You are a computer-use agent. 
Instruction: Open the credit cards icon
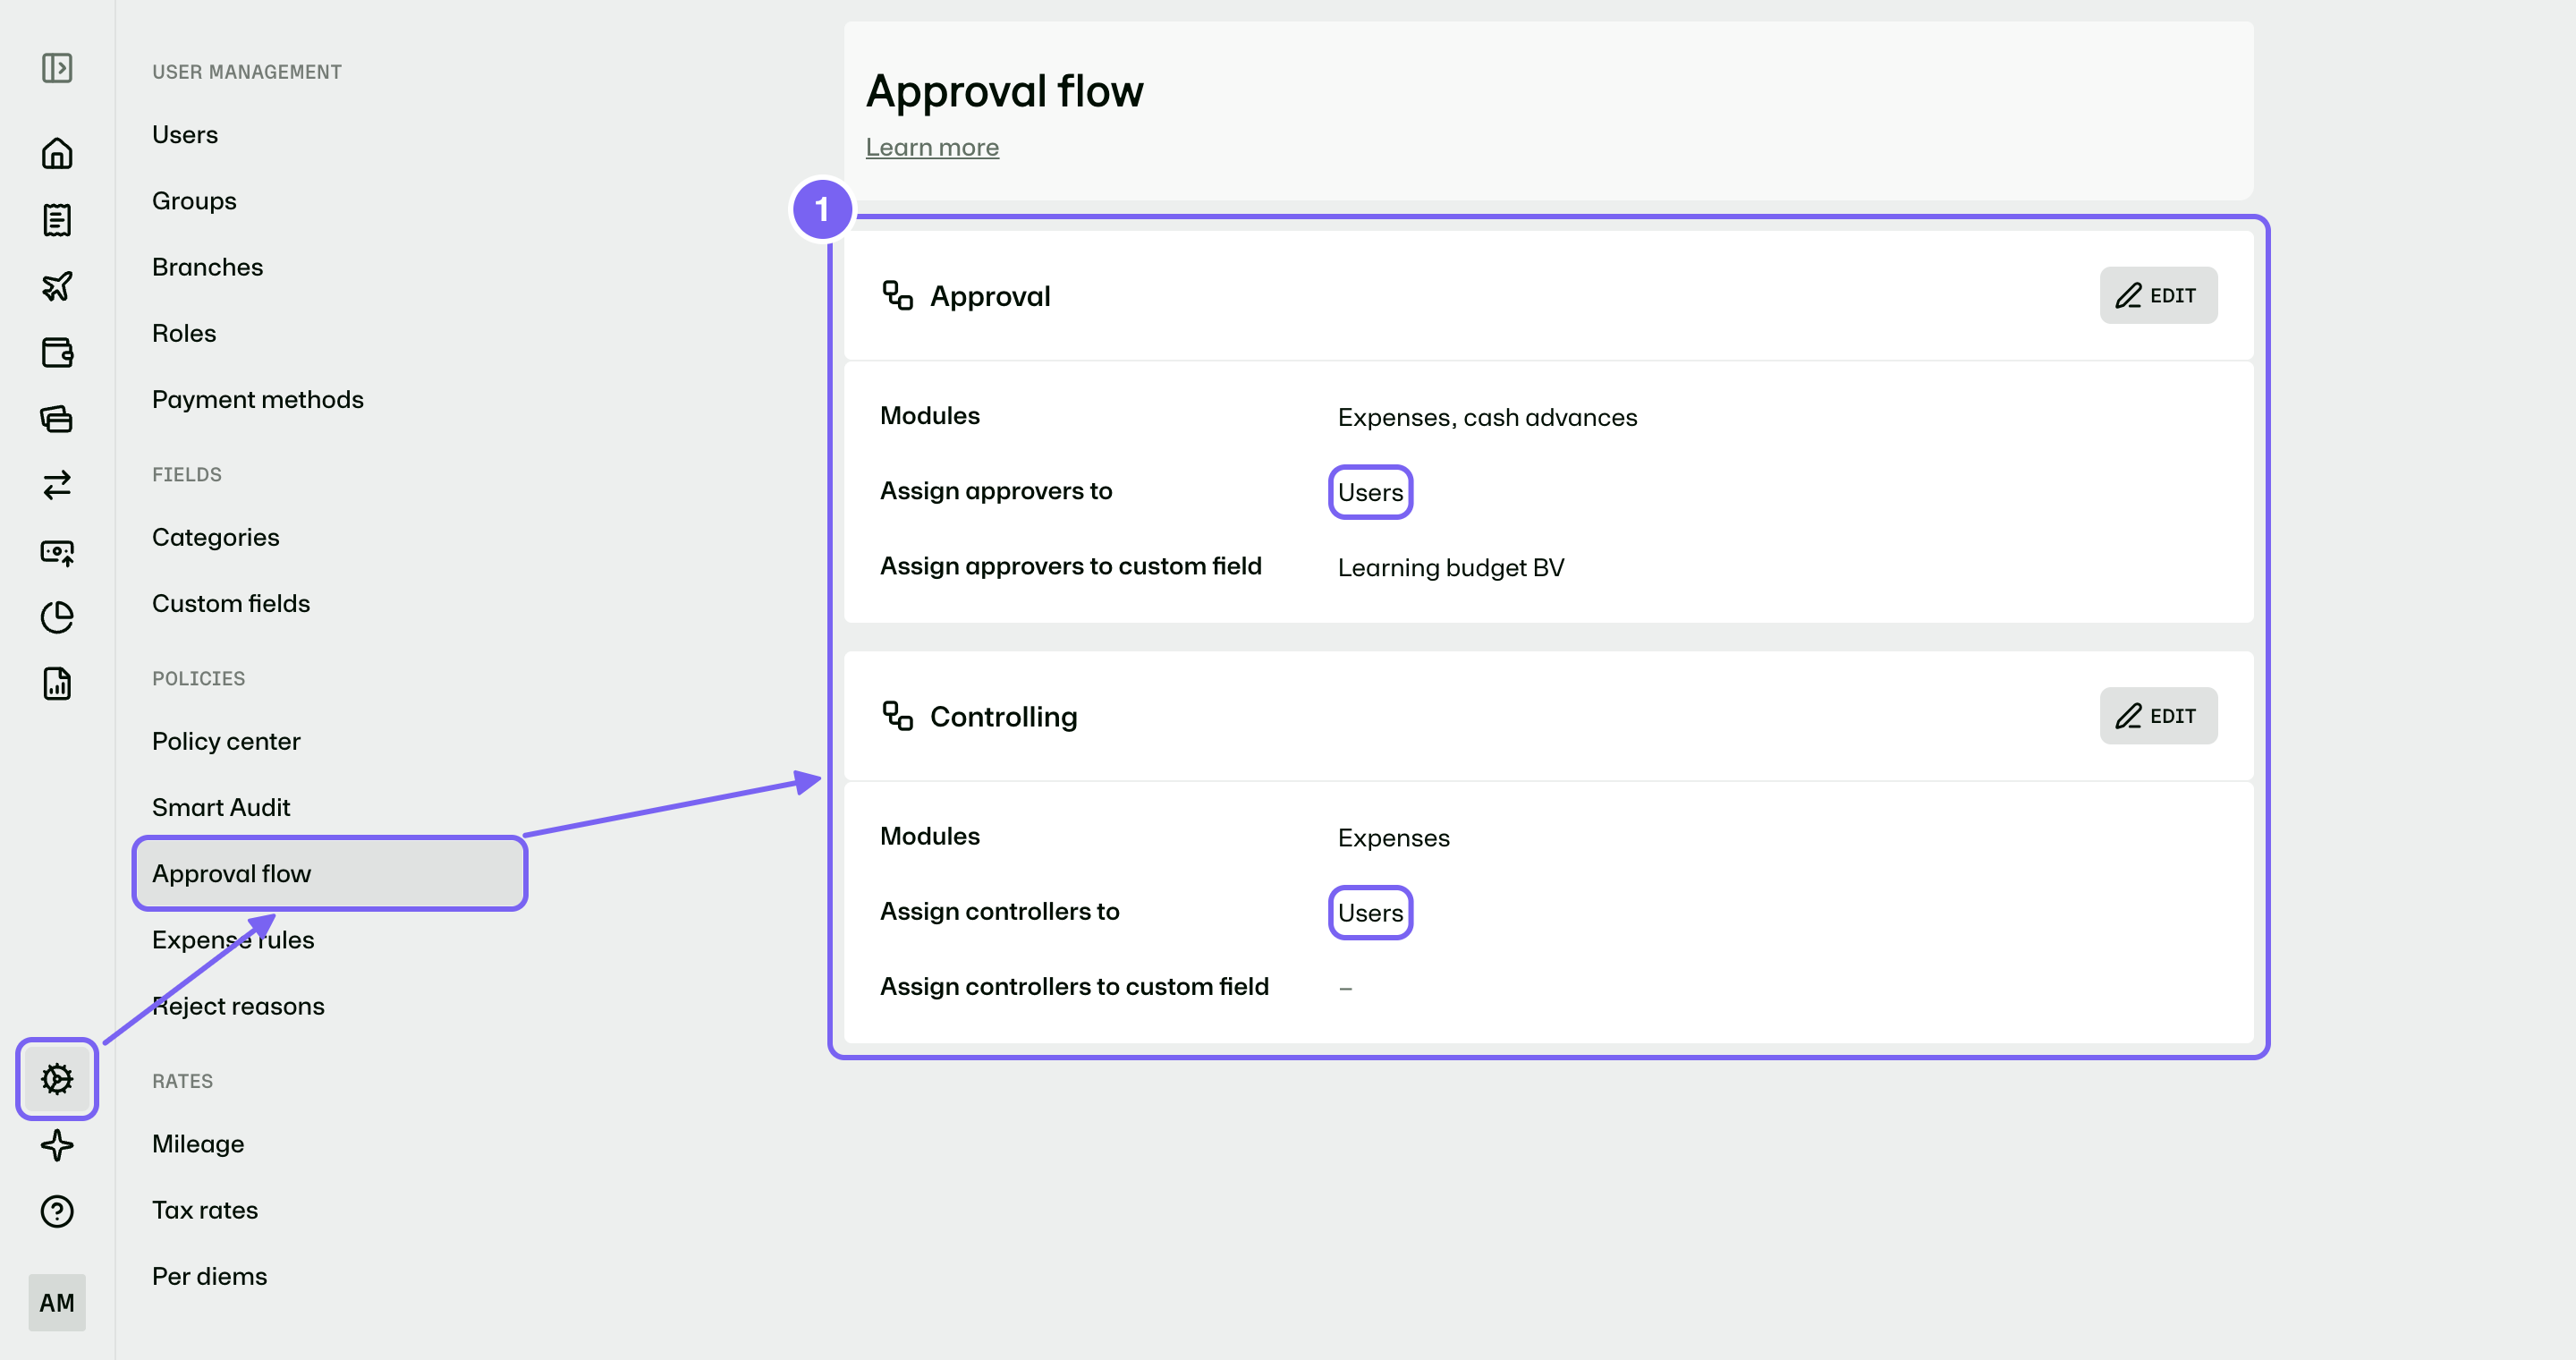[57, 418]
